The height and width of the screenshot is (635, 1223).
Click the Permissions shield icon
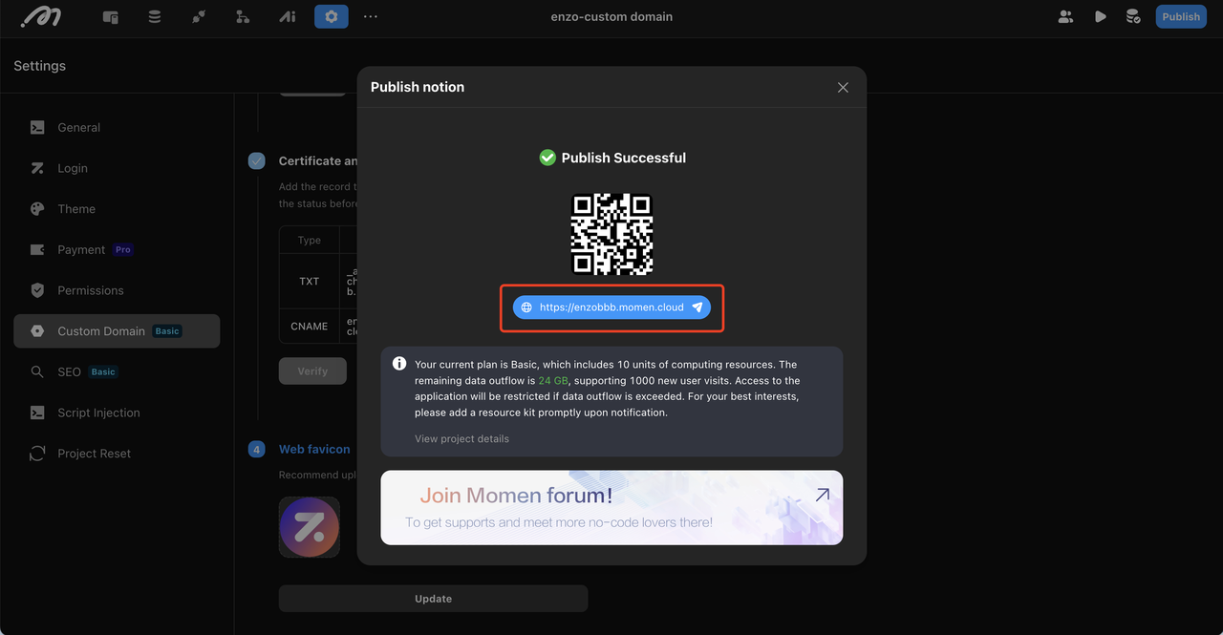point(37,290)
